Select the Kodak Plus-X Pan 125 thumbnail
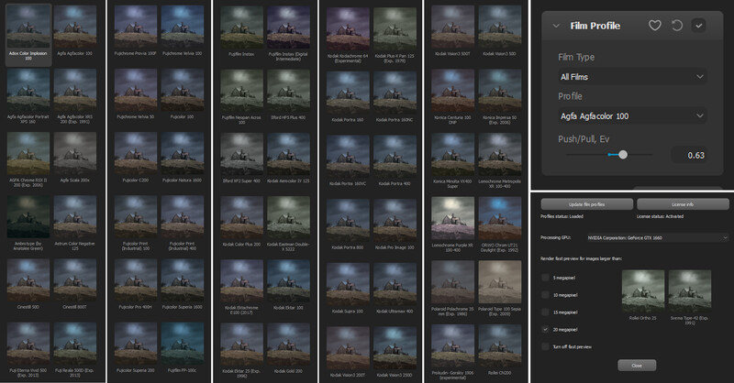734x383 pixels. [395, 29]
